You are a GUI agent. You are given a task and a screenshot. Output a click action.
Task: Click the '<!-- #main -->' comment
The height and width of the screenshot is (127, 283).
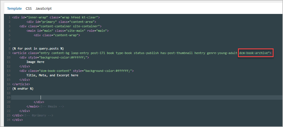(51, 106)
